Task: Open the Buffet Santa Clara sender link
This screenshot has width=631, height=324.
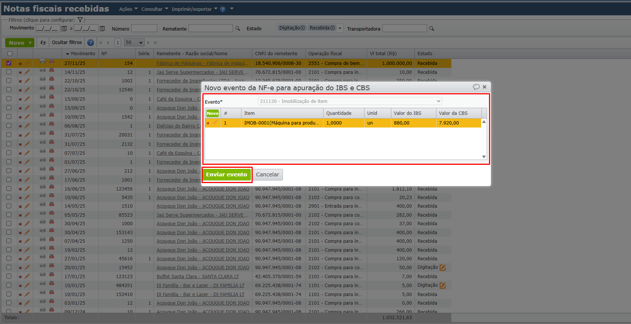Action: [x=198, y=277]
